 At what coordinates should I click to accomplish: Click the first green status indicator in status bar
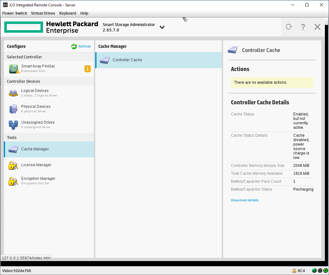pyautogui.click(x=314, y=271)
